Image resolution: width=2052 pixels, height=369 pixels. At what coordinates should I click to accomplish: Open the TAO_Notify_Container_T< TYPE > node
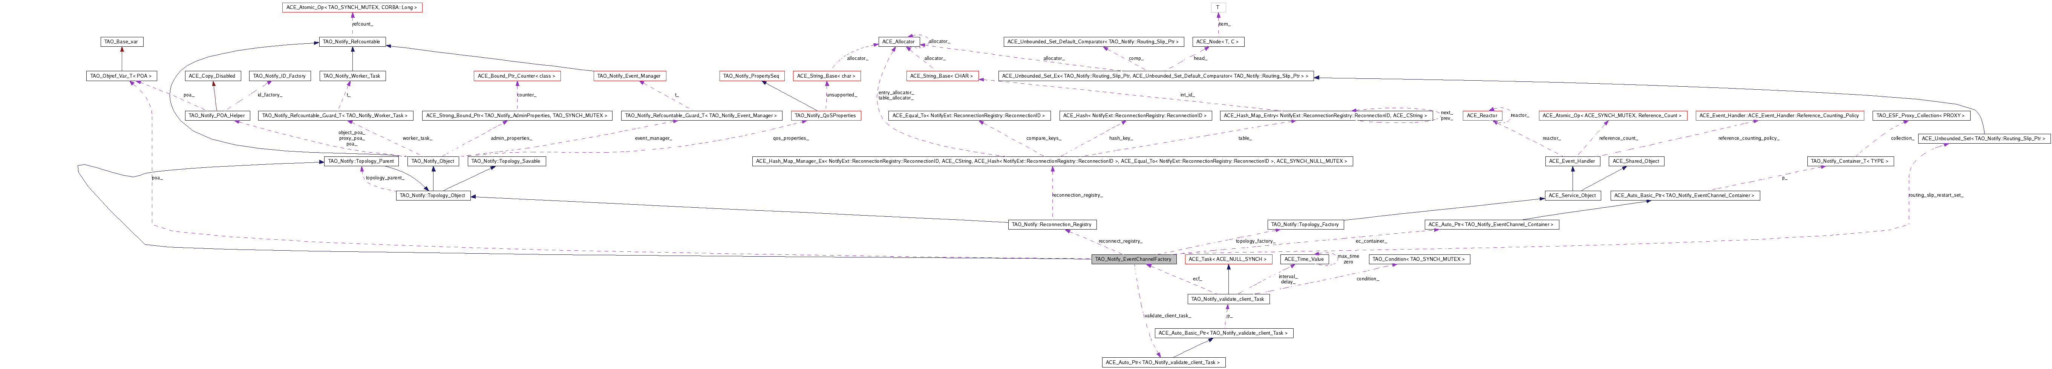coord(1851,161)
